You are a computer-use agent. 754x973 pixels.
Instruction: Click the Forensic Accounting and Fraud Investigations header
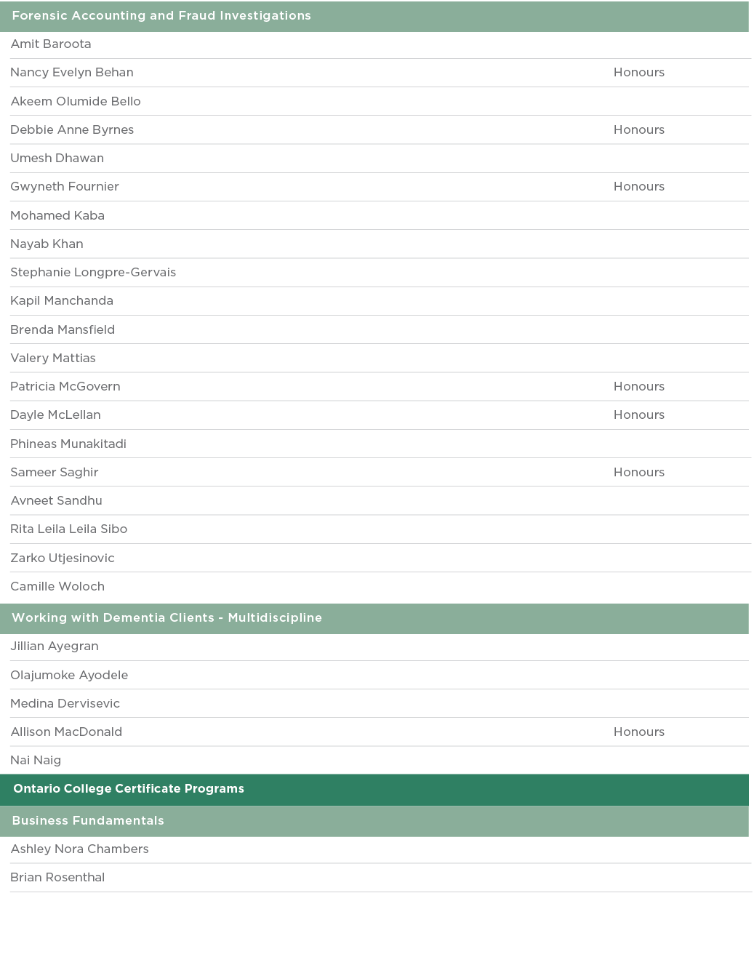tap(161, 16)
